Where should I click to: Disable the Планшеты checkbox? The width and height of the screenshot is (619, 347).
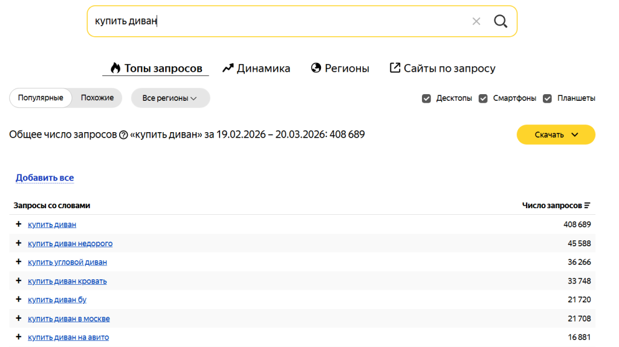pyautogui.click(x=547, y=98)
